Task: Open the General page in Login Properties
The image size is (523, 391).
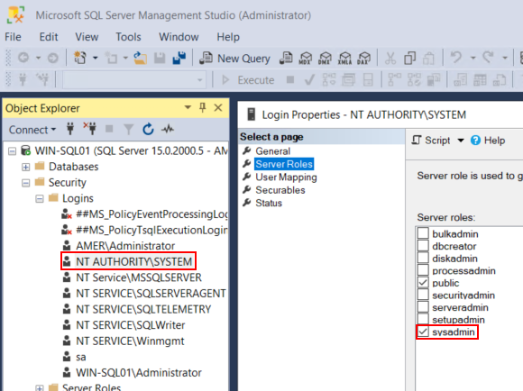Action: [273, 151]
